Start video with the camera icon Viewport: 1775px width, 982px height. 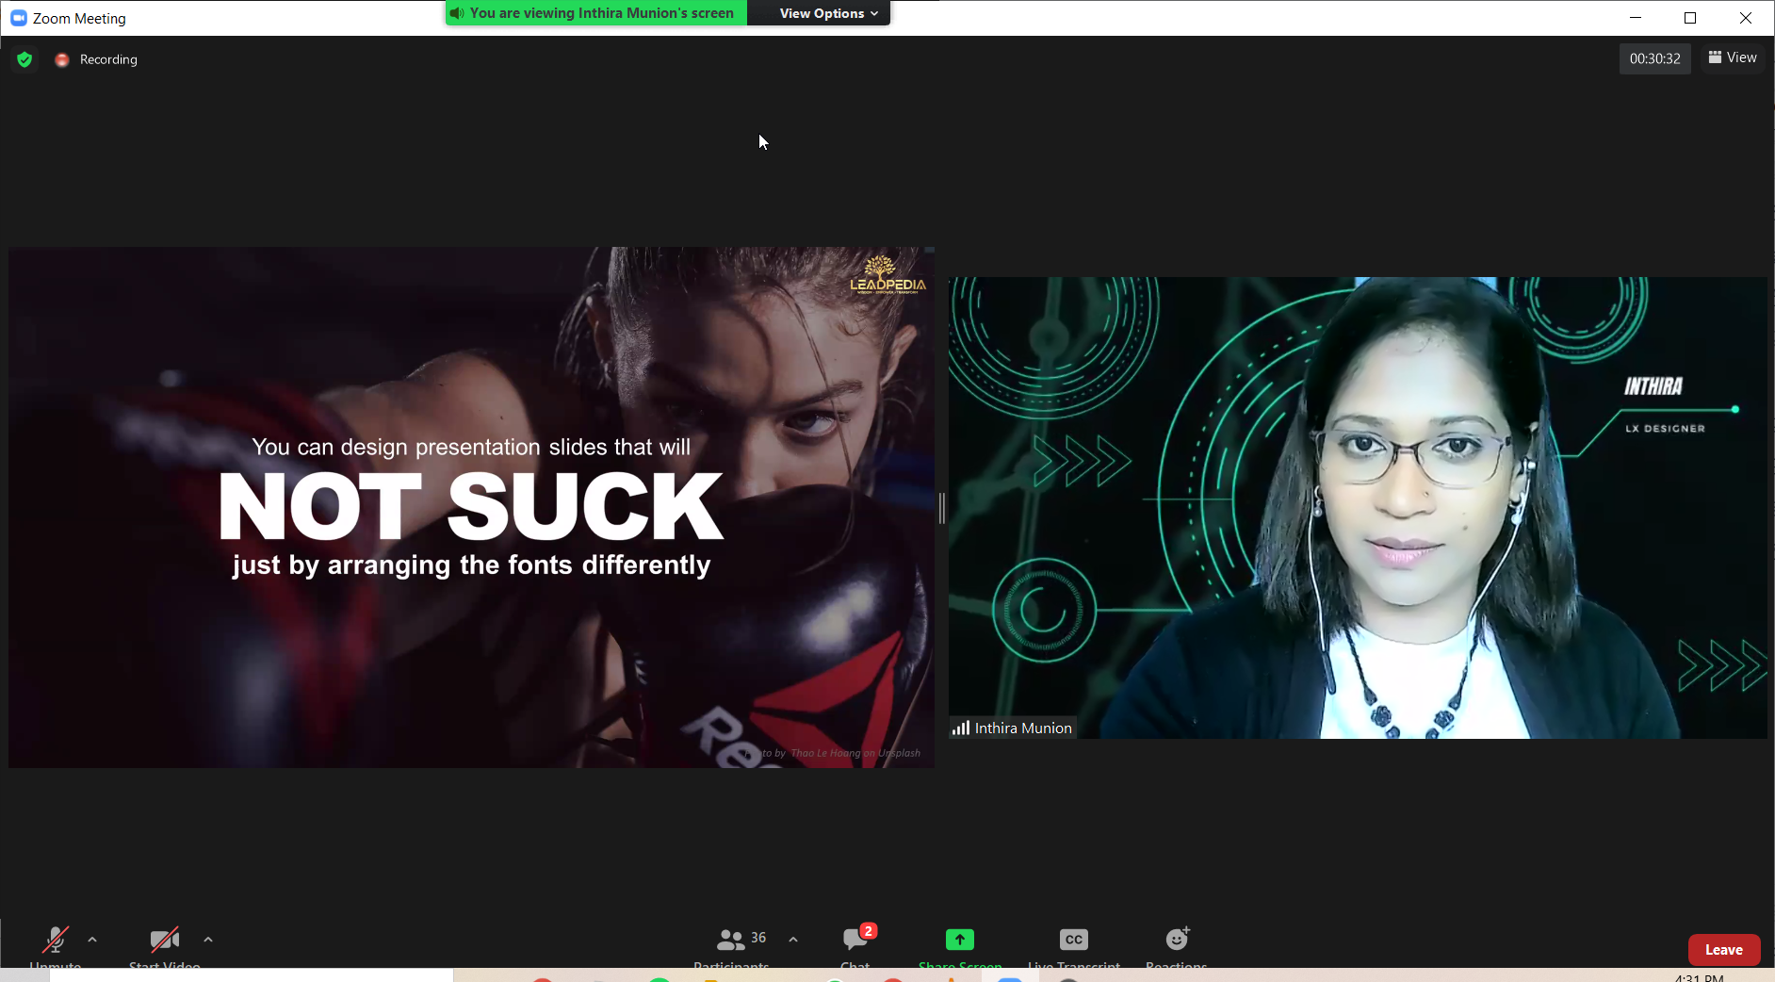(x=165, y=945)
